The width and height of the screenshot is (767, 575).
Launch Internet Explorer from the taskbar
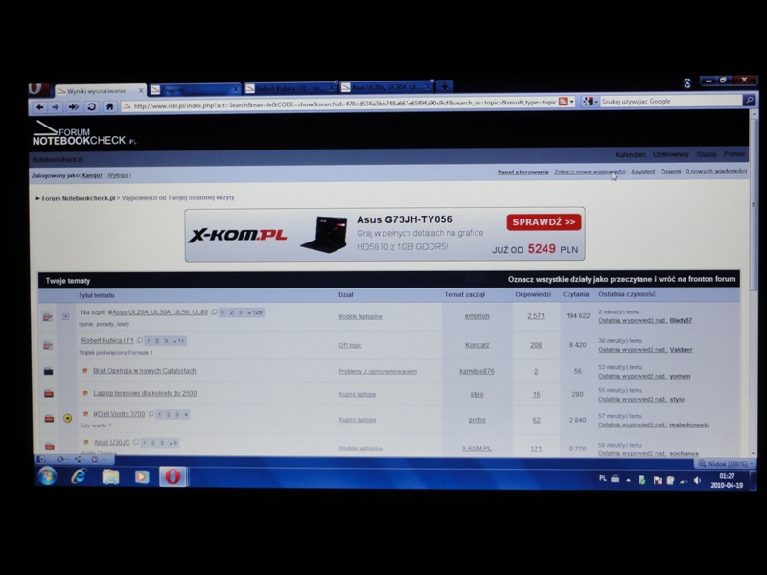(x=79, y=475)
